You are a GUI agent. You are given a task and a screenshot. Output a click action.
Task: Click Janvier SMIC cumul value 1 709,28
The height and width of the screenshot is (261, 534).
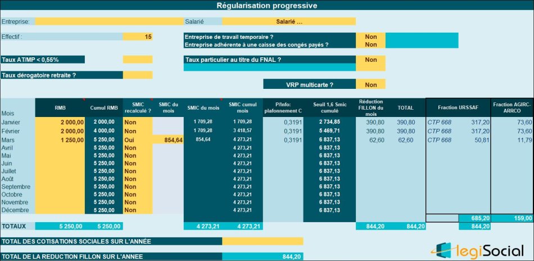point(243,122)
